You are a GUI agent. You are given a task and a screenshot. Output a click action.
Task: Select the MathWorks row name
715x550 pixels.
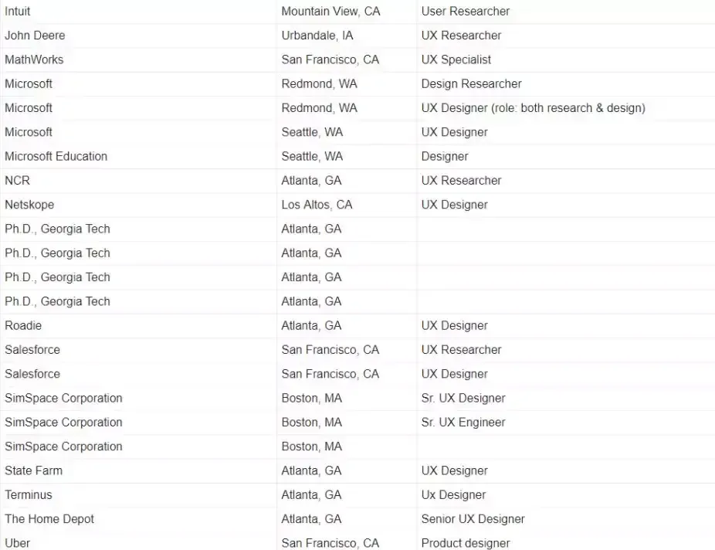click(34, 59)
